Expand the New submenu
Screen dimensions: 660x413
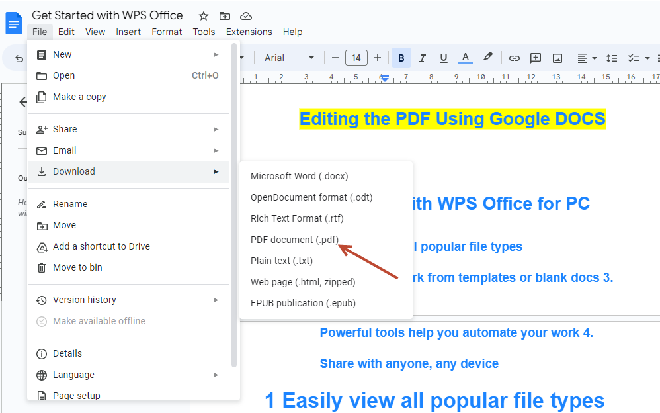[x=128, y=54]
